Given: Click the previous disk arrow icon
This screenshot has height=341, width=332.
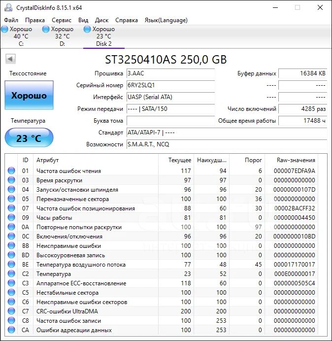Looking at the screenshot, I should pyautogui.click(x=10, y=59).
